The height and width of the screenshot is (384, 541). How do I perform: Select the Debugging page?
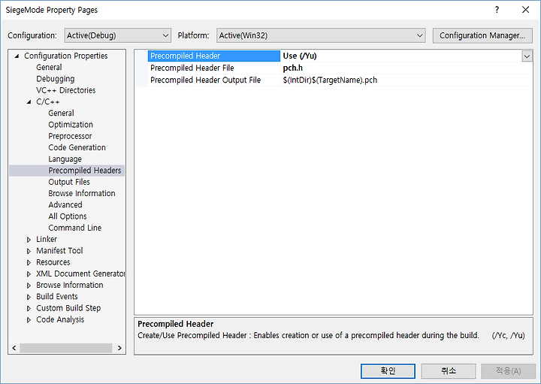55,79
